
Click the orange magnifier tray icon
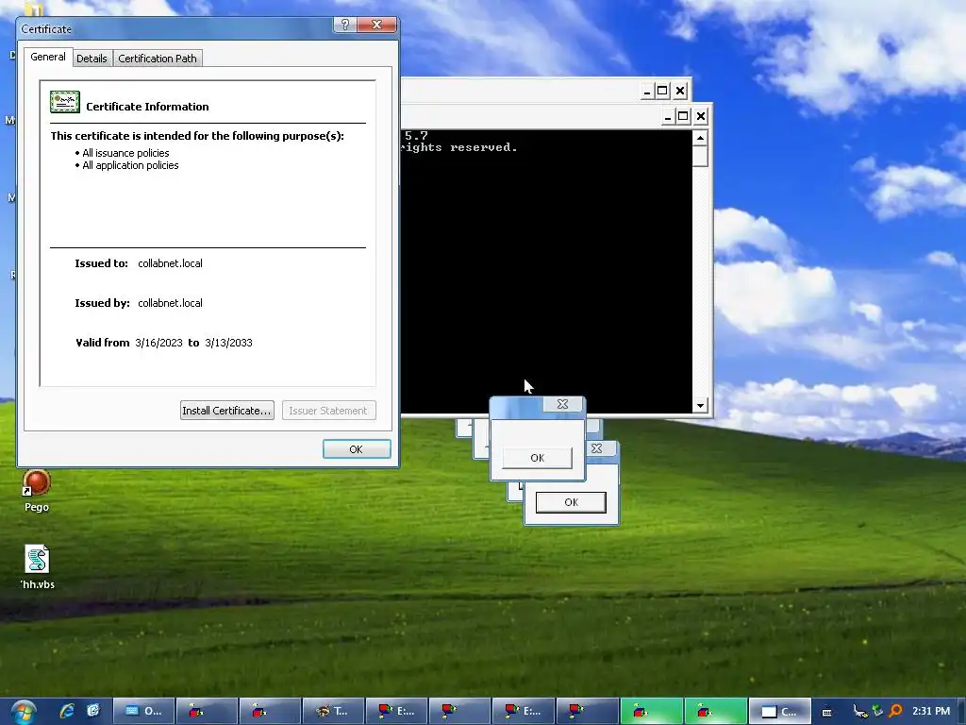(x=895, y=711)
